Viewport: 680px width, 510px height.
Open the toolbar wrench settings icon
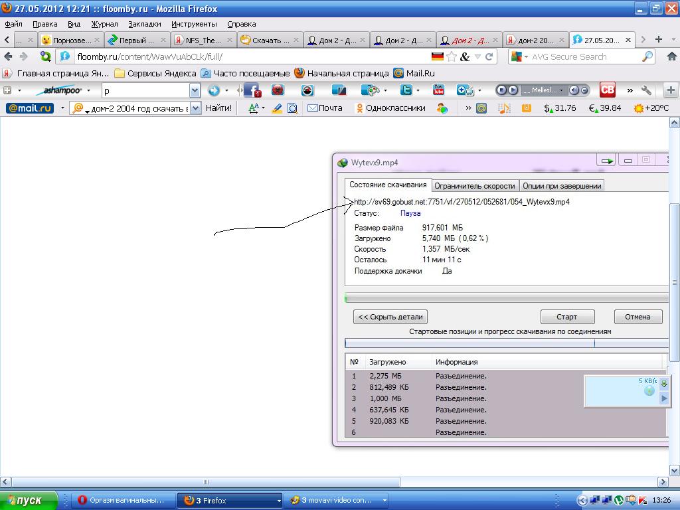point(647,90)
